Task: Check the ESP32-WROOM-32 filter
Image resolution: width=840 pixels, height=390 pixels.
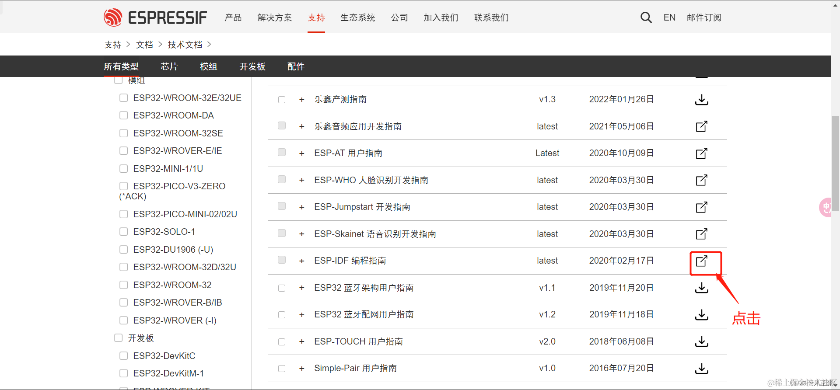Action: 124,285
